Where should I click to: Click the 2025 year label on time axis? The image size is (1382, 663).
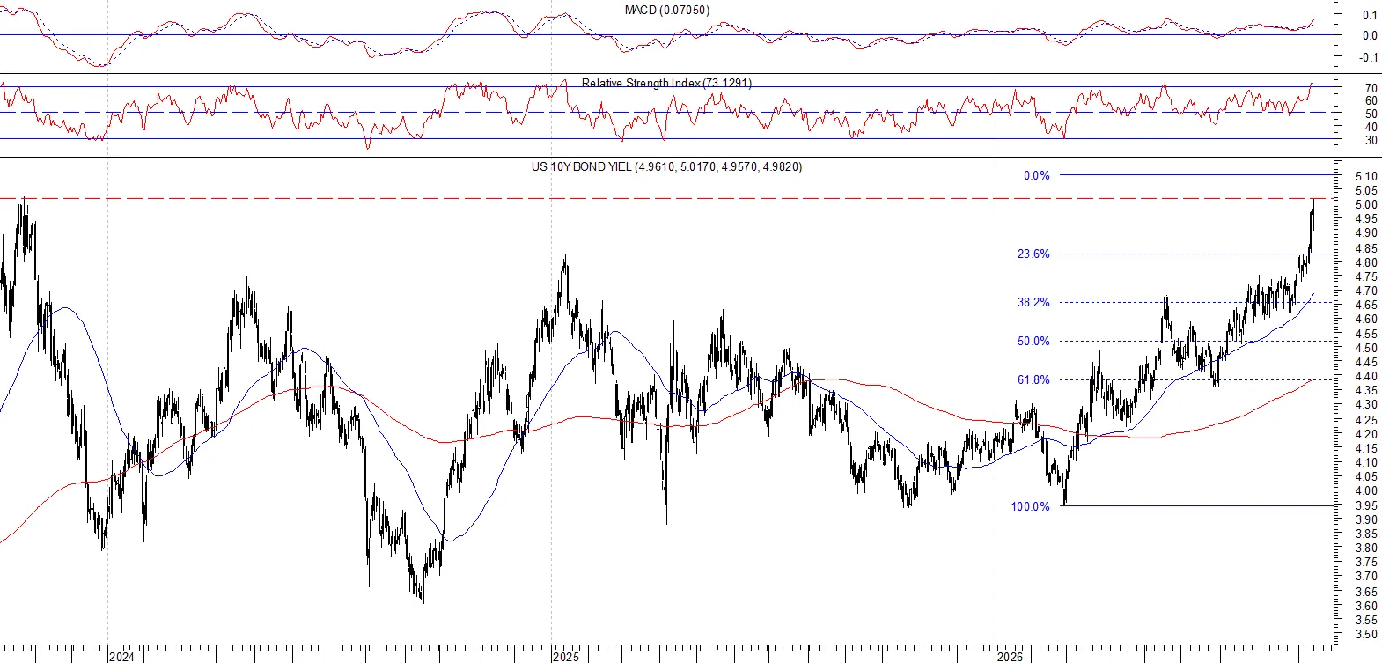565,657
